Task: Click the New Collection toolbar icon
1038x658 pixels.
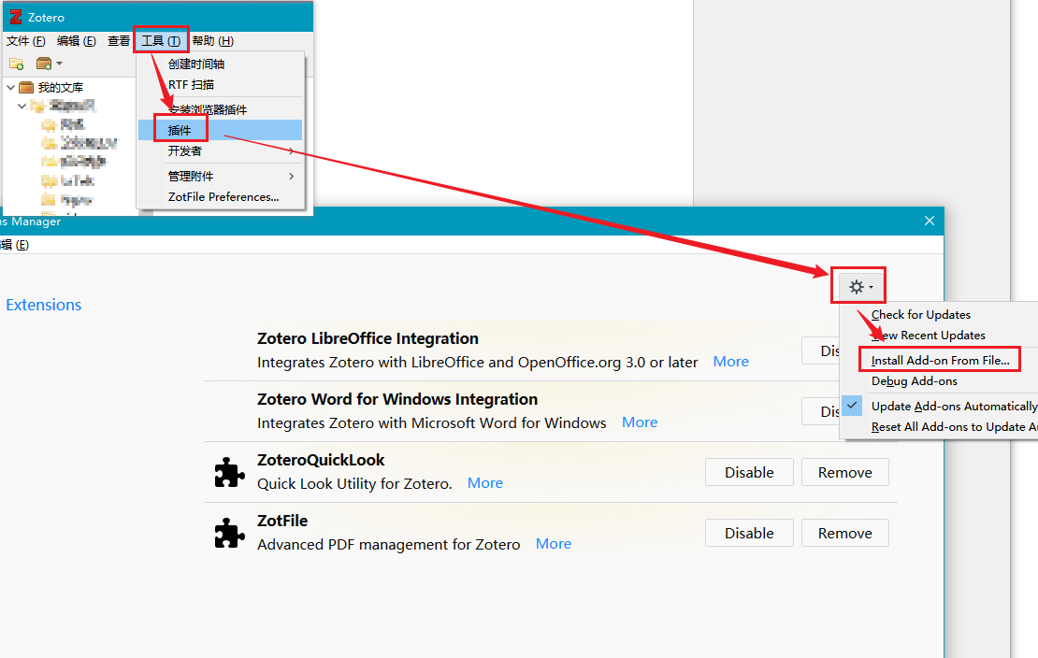Action: tap(17, 64)
